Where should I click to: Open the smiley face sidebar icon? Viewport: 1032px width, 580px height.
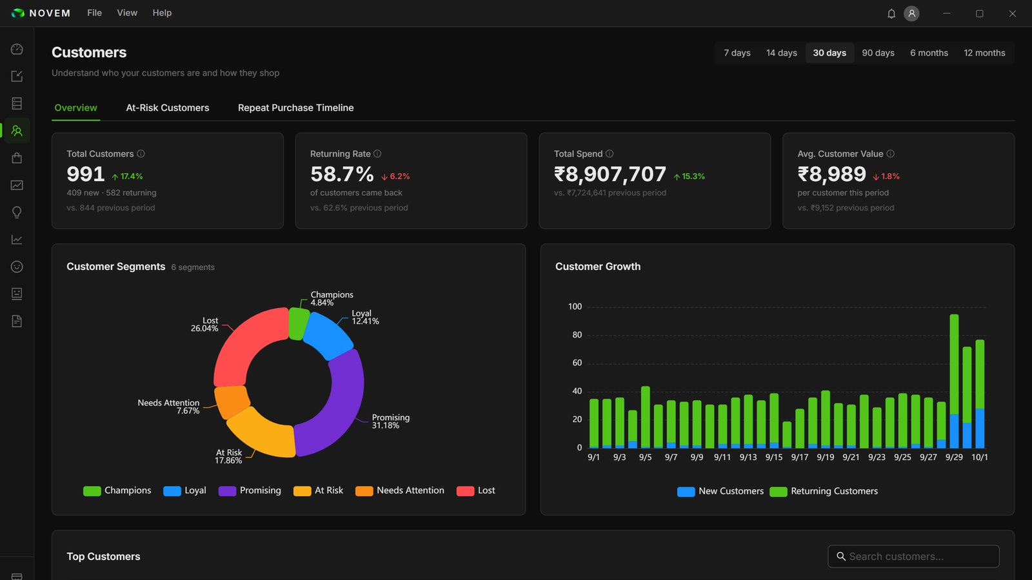pyautogui.click(x=17, y=267)
